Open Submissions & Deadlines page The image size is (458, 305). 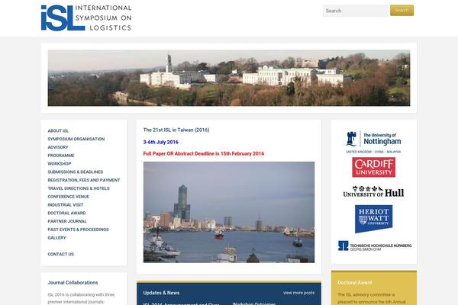76,172
